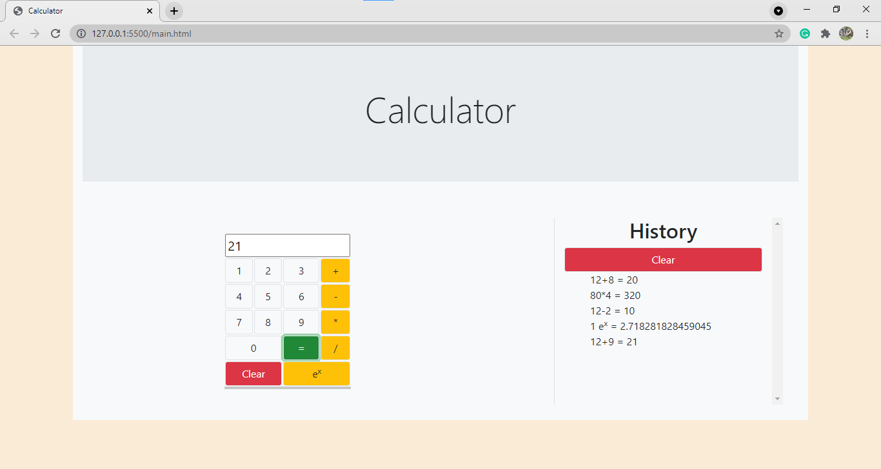Bookmark this page with the star icon
The height and width of the screenshot is (469, 881).
click(779, 33)
